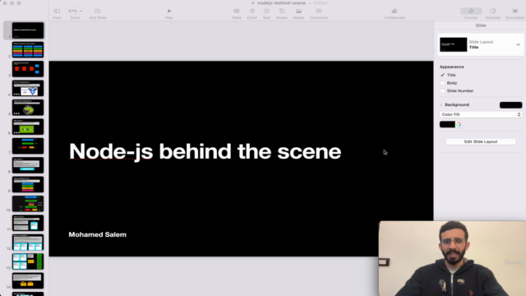Enable the Body checkbox

click(x=442, y=83)
